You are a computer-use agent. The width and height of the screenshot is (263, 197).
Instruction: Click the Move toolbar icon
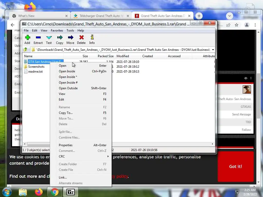tap(70, 37)
